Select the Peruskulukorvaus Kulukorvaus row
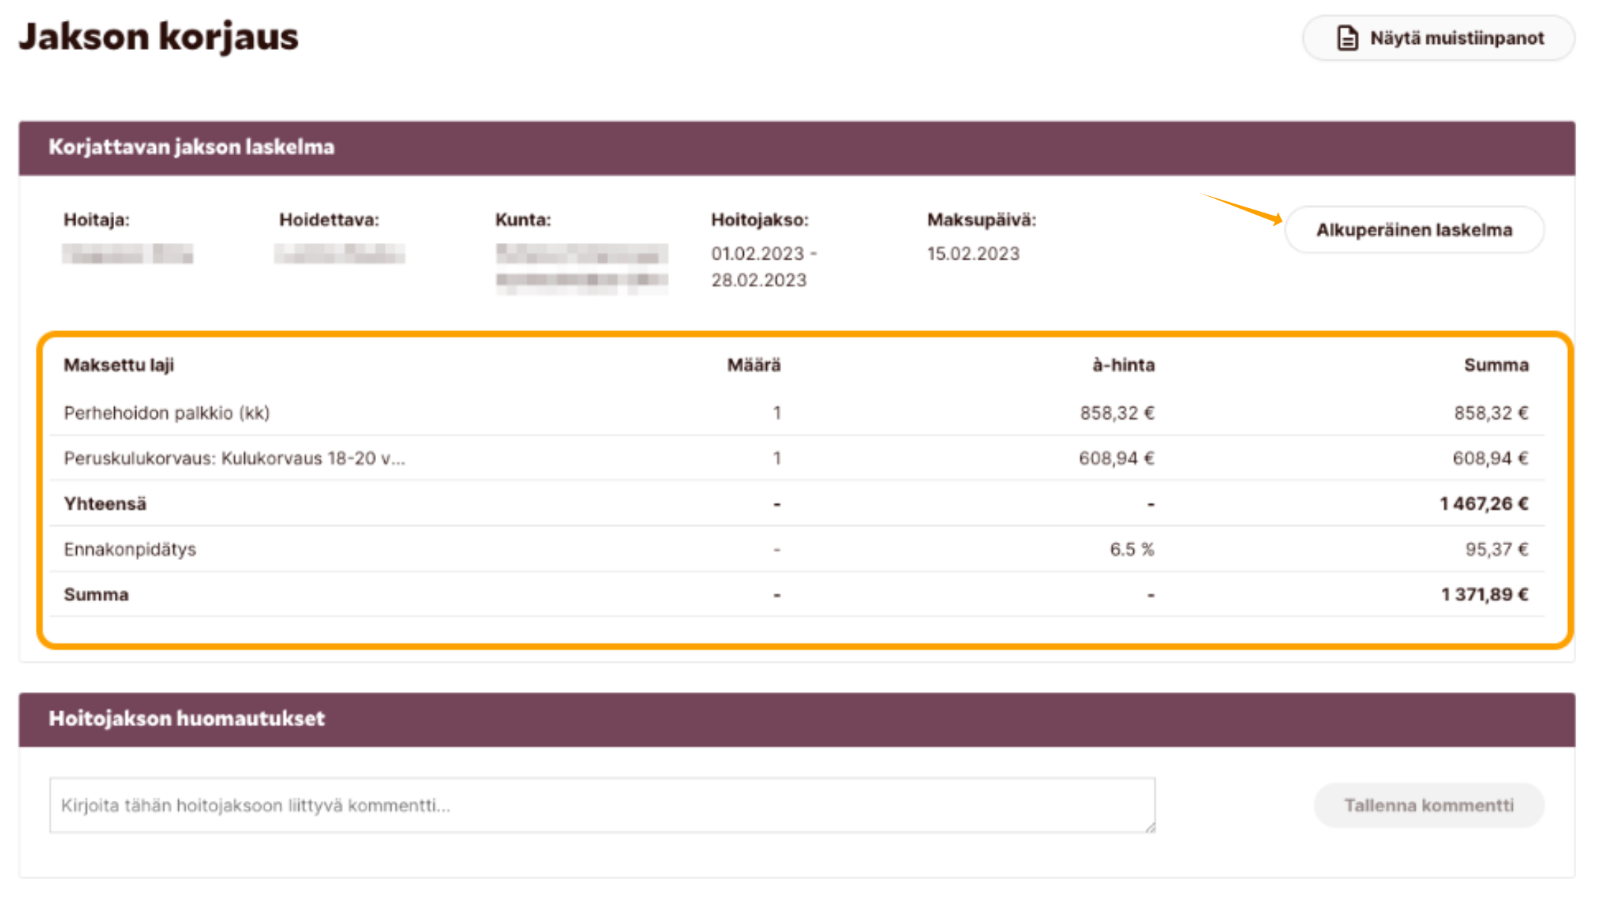 coord(234,459)
